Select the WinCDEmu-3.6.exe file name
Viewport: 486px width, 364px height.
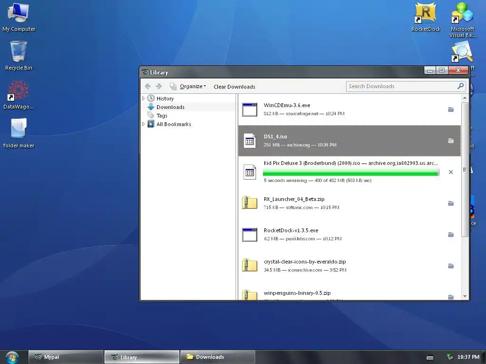pyautogui.click(x=287, y=105)
